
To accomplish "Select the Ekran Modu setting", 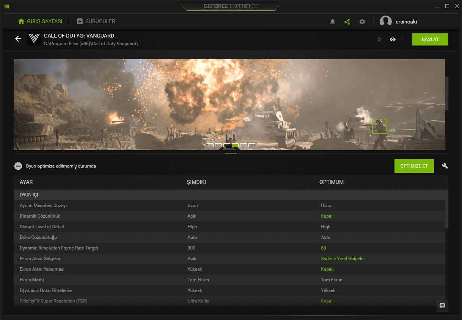I will [229, 280].
